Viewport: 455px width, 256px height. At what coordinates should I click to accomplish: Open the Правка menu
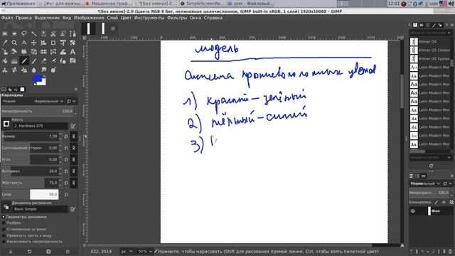tap(23, 18)
